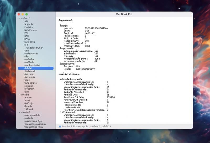This screenshot has height=143, width=210.
Task: Click PrioritizeNetworkReachabilityOverSleep label
Action: click(x=84, y=110)
